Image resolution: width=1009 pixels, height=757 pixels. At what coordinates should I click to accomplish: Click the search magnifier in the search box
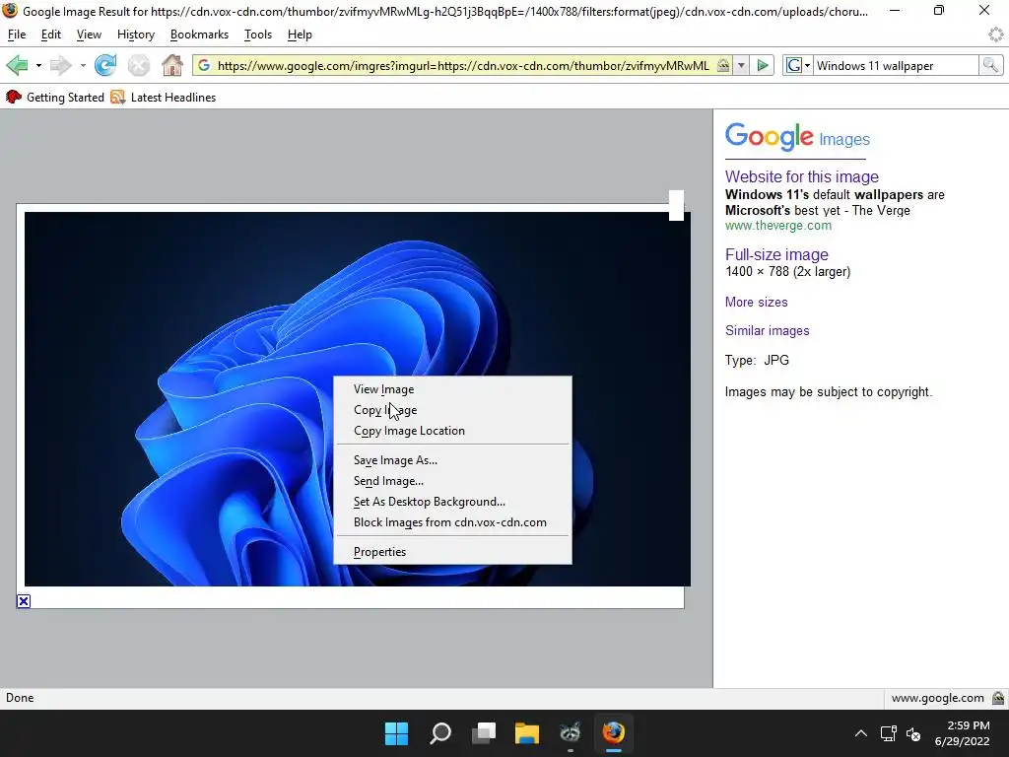click(990, 65)
